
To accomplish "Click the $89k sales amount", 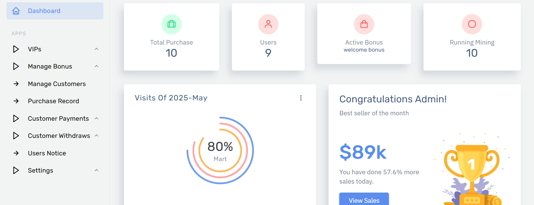I will click(x=363, y=152).
